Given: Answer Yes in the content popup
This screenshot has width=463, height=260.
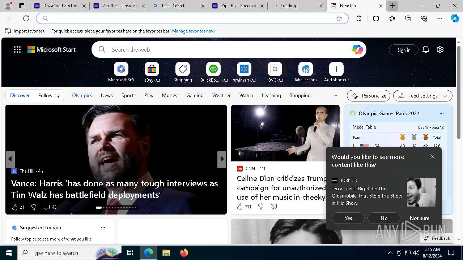Looking at the screenshot, I should point(348,218).
